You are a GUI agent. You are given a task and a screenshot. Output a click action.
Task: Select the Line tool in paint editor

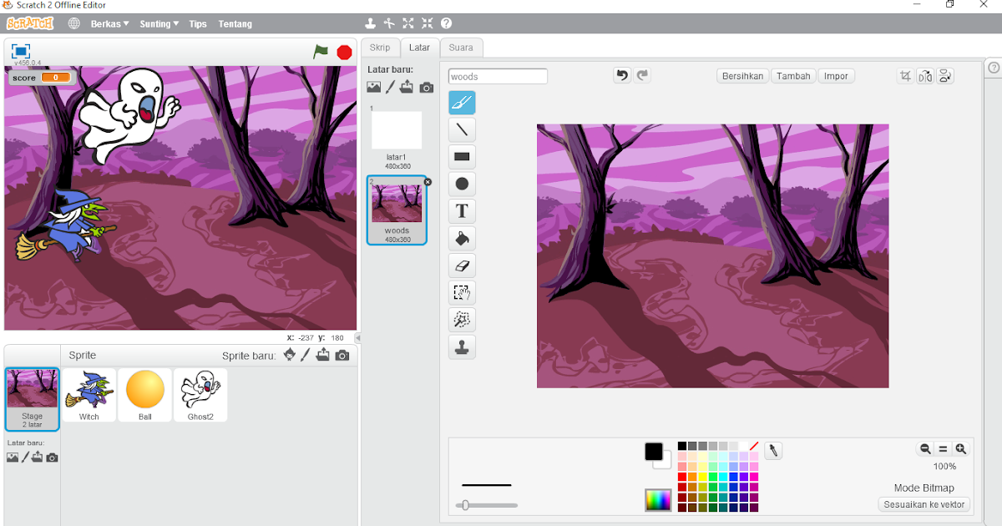(x=462, y=129)
